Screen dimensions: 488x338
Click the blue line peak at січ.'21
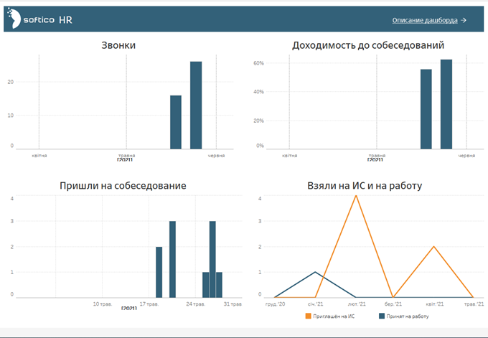tap(316, 272)
